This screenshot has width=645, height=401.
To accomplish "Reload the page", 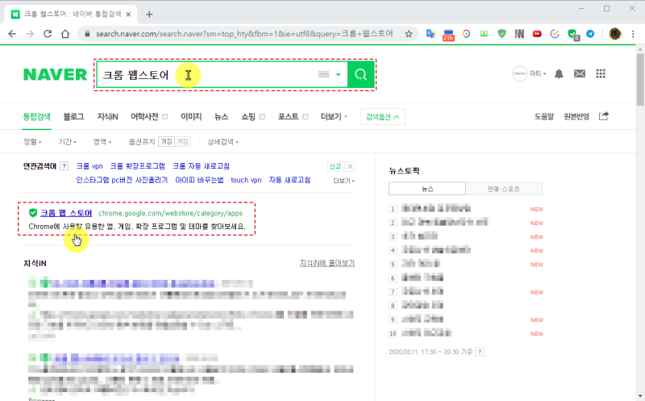I will [x=48, y=34].
